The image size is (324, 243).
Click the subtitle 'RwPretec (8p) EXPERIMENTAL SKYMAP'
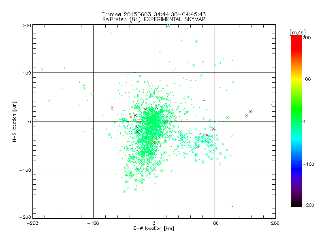point(154,19)
